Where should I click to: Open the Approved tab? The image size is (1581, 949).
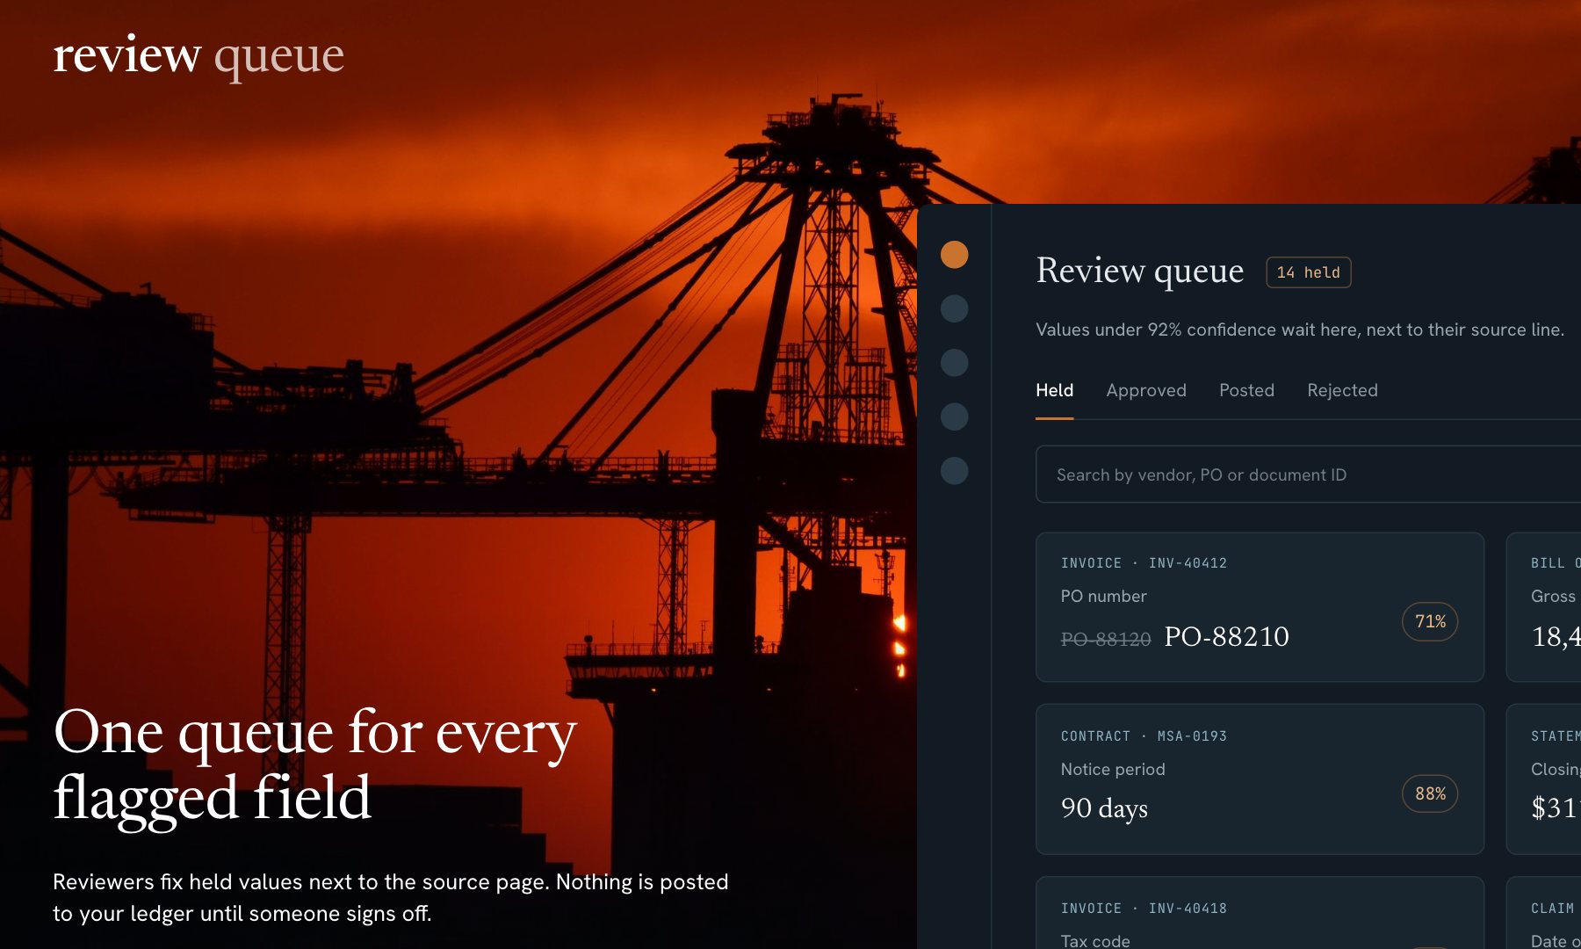[1146, 390]
